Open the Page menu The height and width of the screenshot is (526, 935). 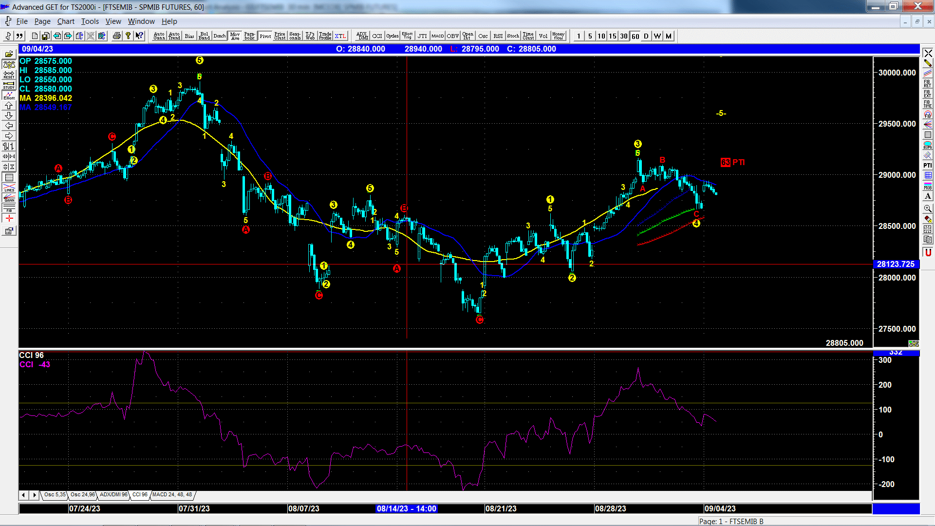(x=42, y=21)
